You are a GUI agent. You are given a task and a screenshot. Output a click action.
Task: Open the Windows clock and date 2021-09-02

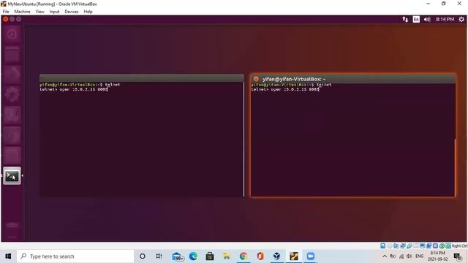click(x=437, y=256)
